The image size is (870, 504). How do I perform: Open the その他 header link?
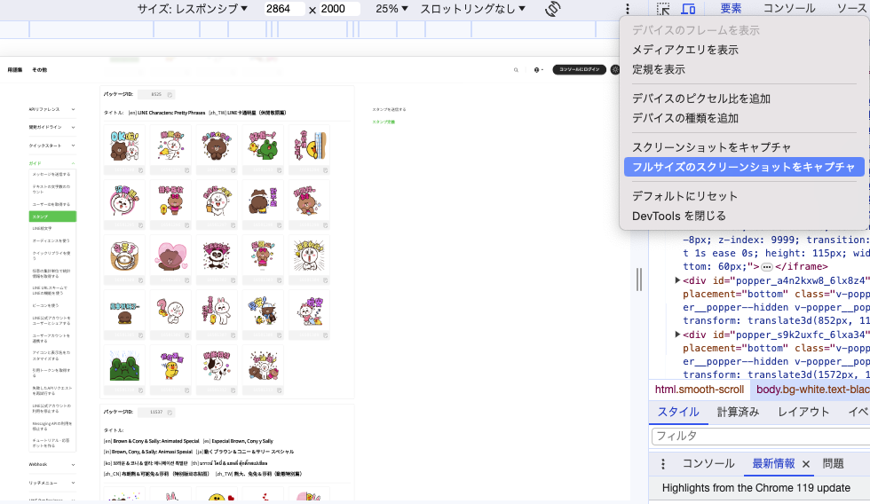tap(39, 70)
